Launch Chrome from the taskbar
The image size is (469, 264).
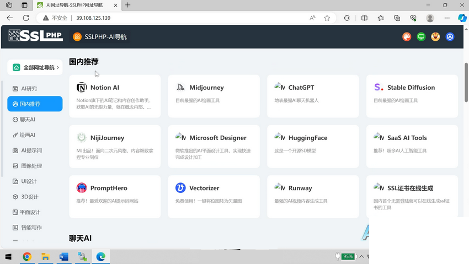pyautogui.click(x=27, y=257)
